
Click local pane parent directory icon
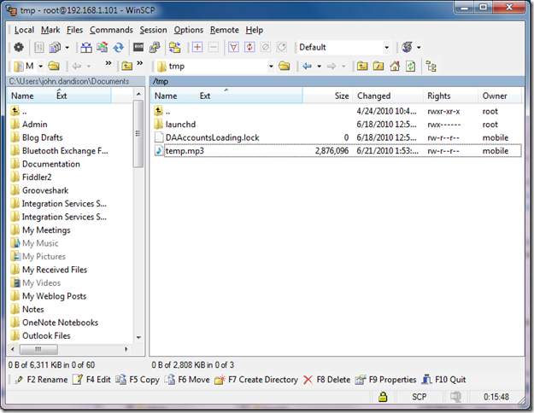pyautogui.click(x=127, y=66)
